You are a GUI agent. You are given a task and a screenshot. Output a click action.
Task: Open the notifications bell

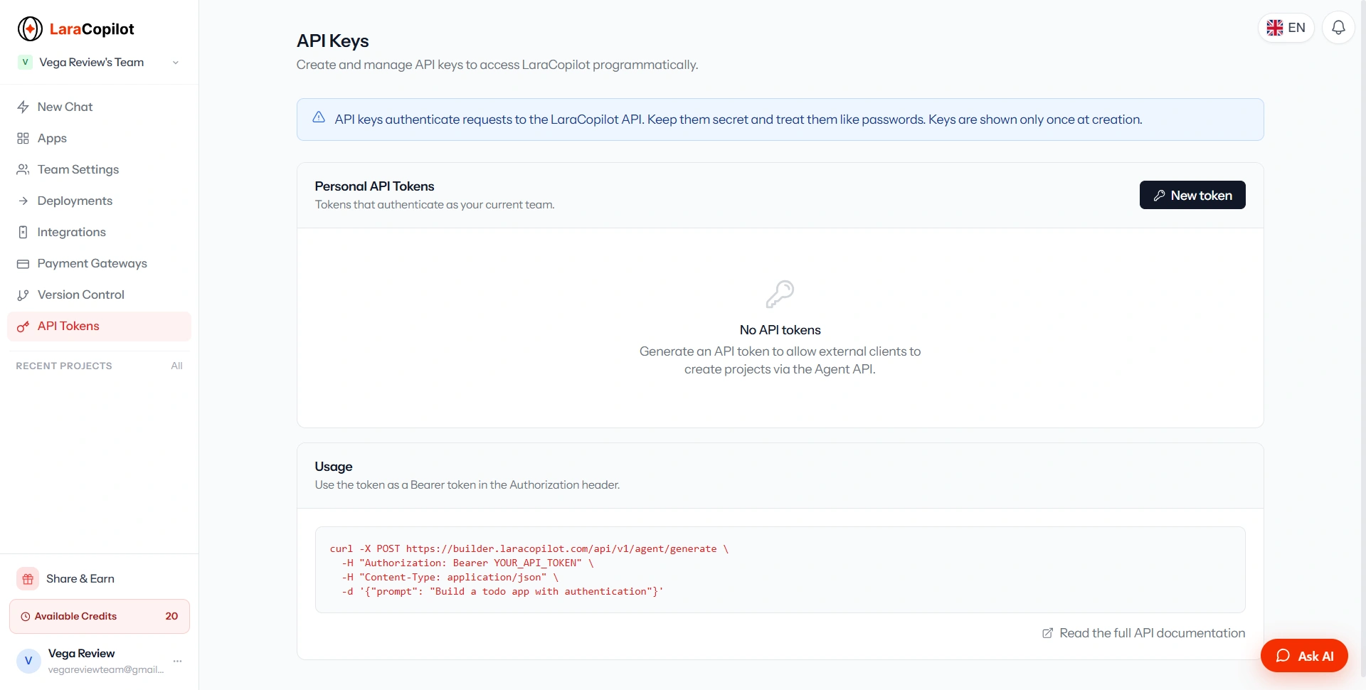click(x=1338, y=28)
